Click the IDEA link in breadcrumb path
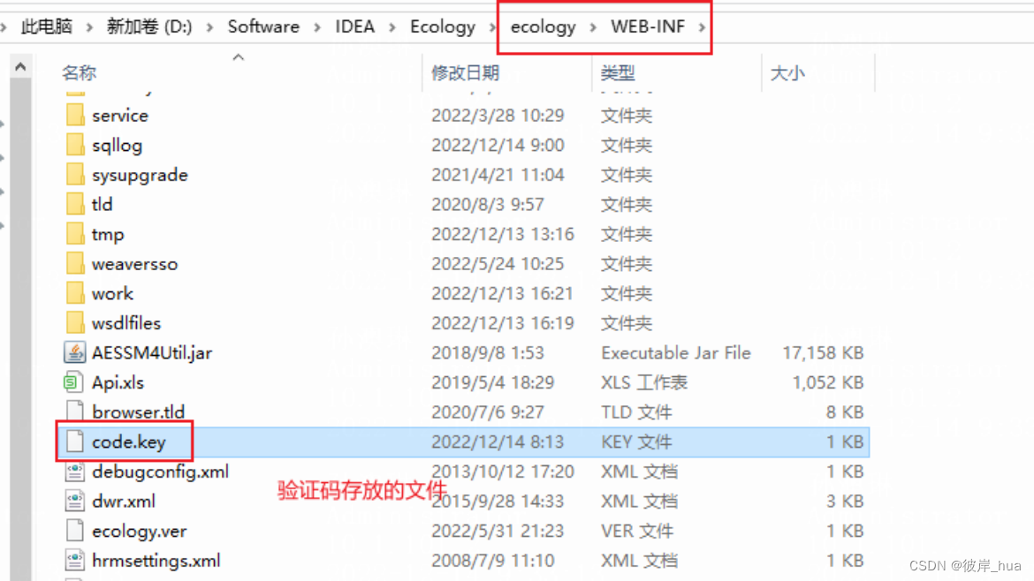Viewport: 1034px width, 581px height. click(354, 26)
